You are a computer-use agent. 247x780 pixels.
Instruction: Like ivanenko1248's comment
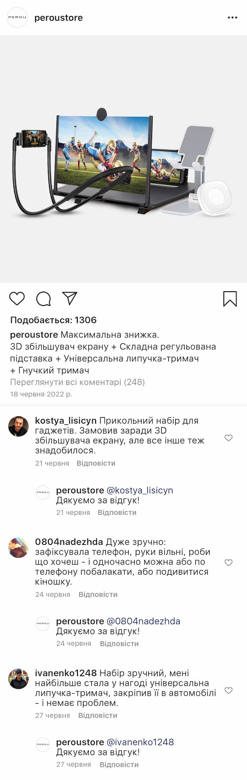228,690
